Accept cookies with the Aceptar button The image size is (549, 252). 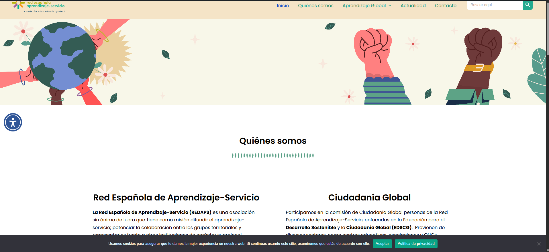point(382,244)
